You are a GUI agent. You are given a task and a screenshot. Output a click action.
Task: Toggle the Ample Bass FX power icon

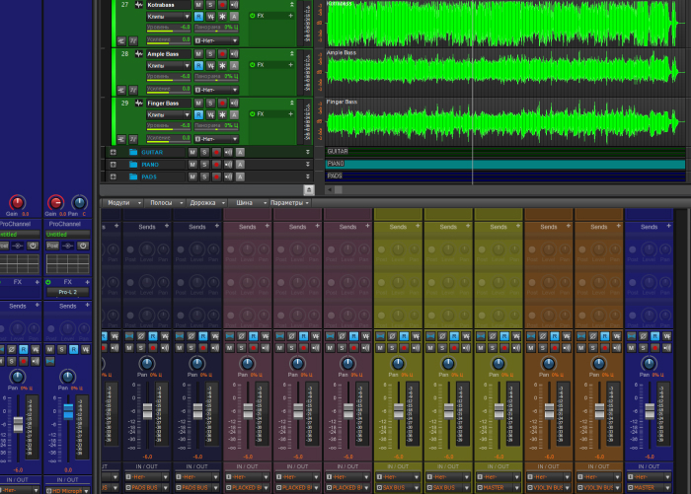[252, 65]
